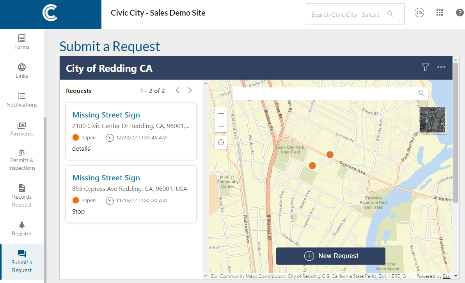Click the Civic City logo
This screenshot has height=283, width=465.
click(x=50, y=13)
